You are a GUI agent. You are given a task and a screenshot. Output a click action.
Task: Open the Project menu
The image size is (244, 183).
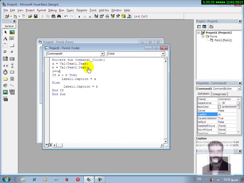point(30,10)
